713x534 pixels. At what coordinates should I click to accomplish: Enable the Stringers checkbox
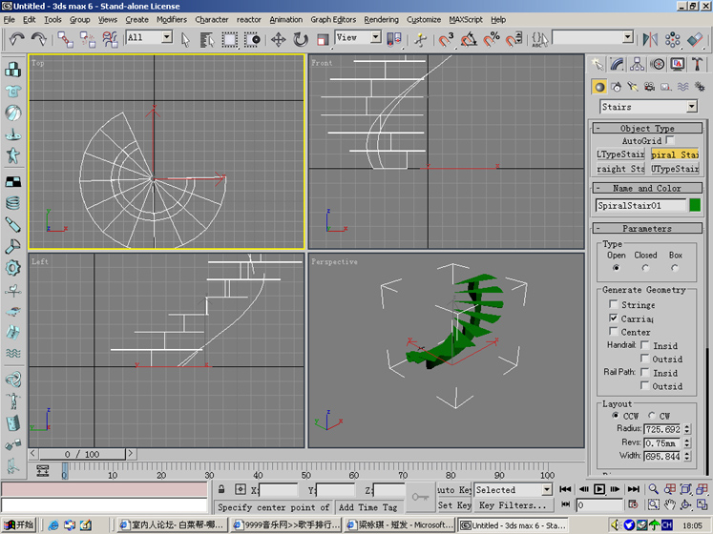click(614, 305)
